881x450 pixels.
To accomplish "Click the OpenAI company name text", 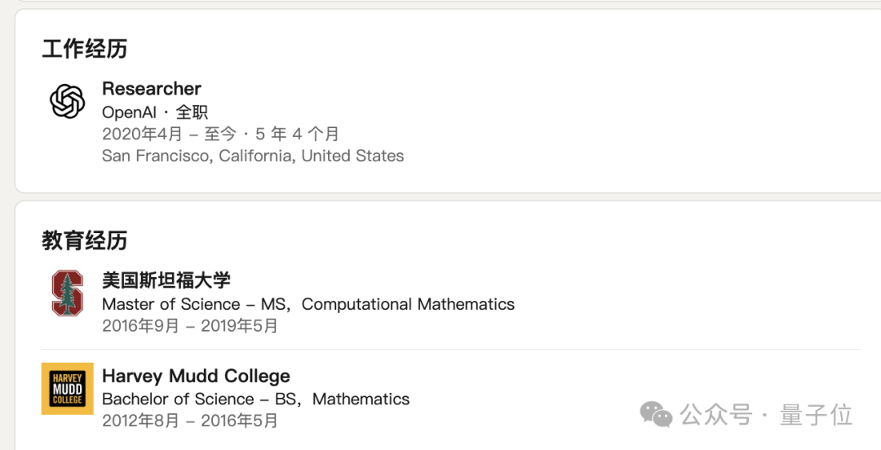I will click(x=129, y=112).
